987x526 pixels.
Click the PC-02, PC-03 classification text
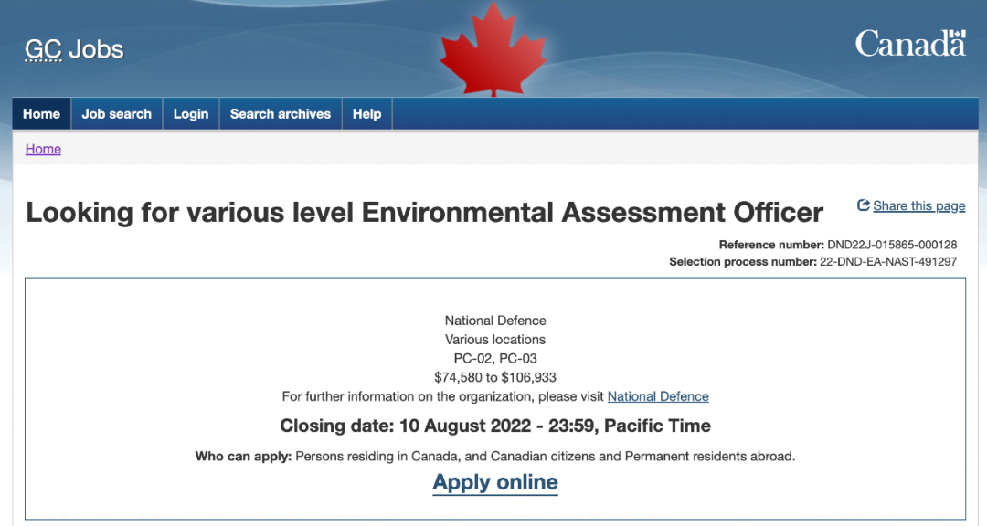pyautogui.click(x=495, y=359)
